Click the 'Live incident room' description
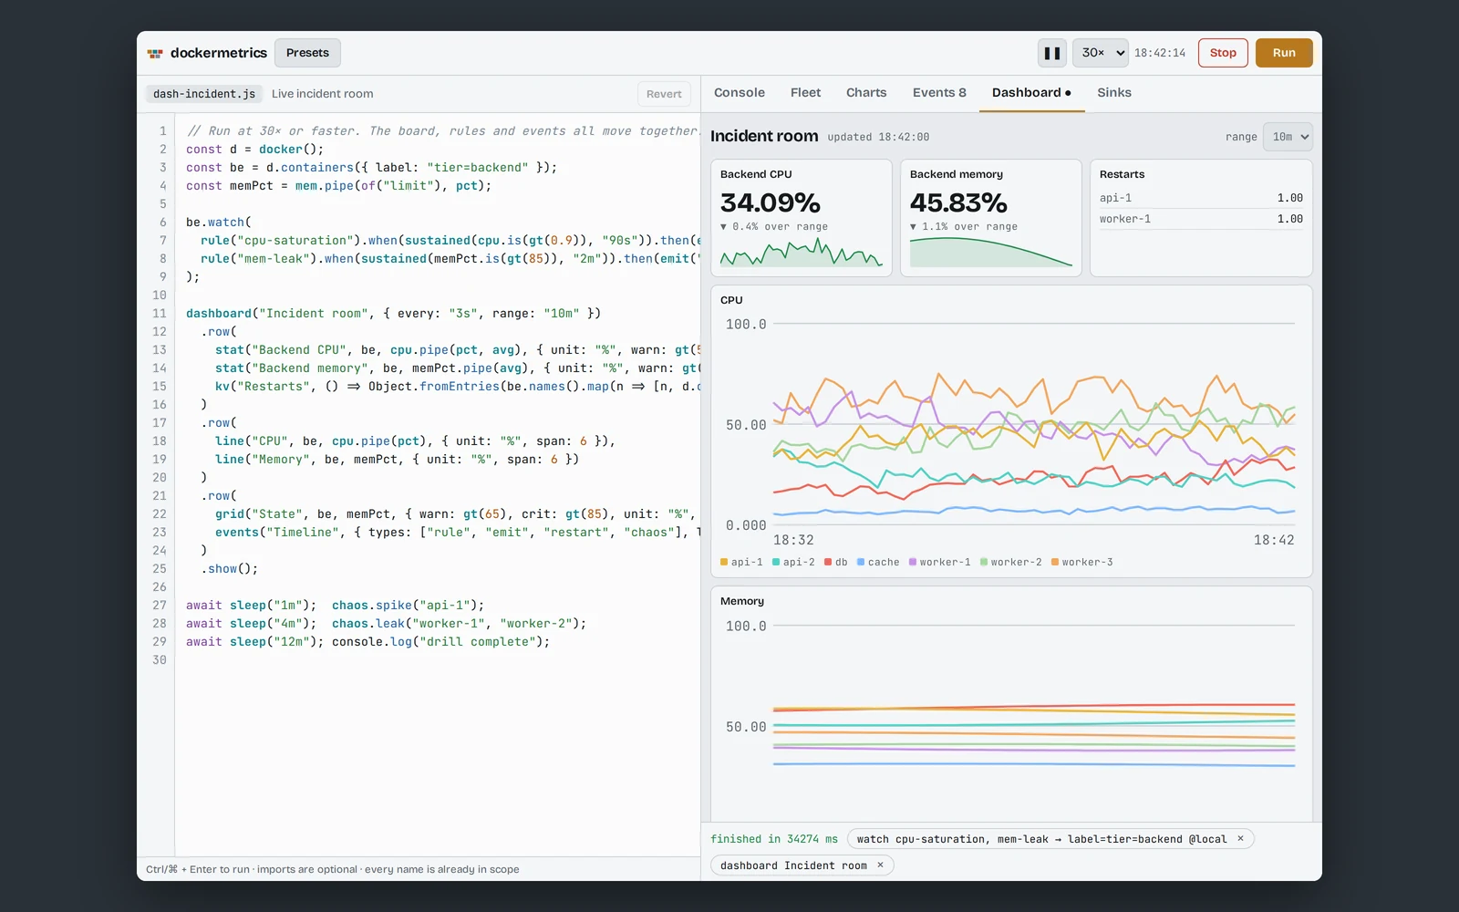 [x=322, y=94]
